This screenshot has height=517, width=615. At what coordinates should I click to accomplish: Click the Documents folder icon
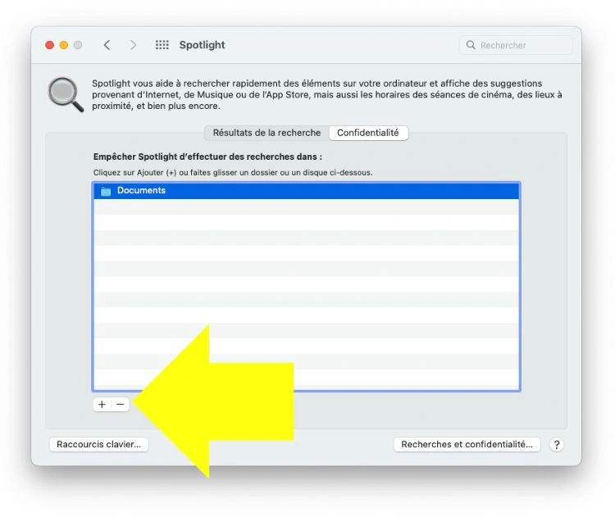(106, 191)
